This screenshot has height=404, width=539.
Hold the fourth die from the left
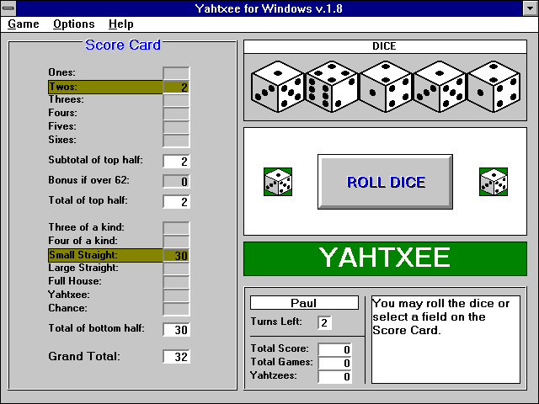[x=439, y=87]
